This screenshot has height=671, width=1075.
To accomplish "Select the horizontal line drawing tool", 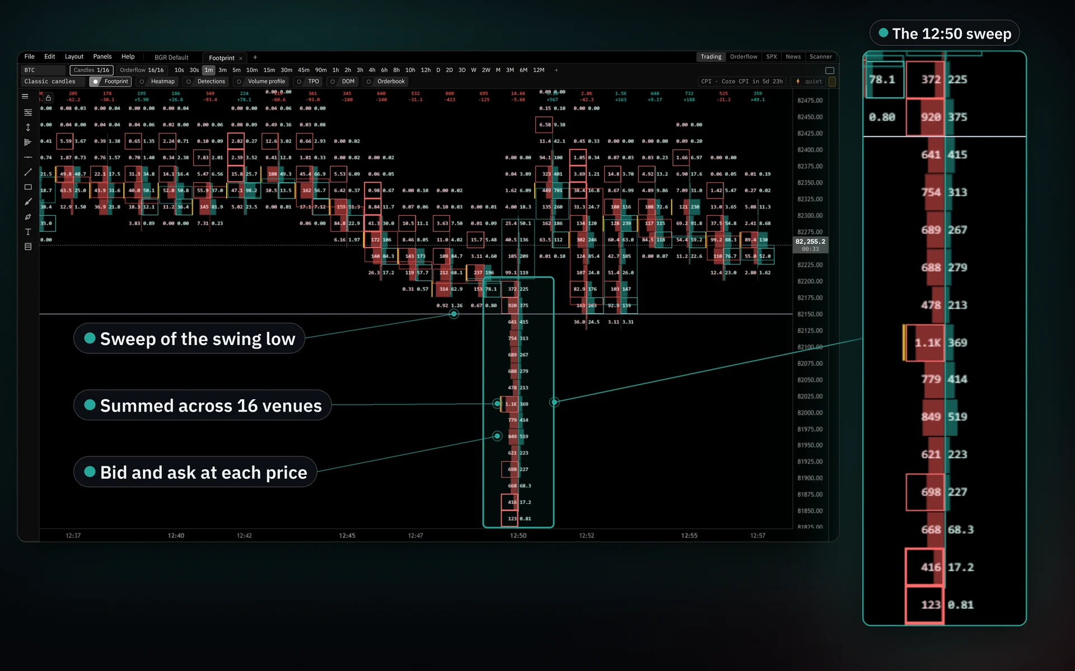I will [28, 157].
